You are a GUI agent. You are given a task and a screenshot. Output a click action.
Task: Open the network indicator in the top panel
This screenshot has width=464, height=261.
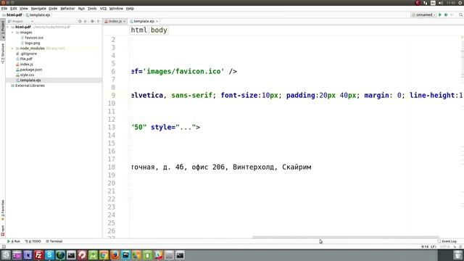(x=426, y=3)
